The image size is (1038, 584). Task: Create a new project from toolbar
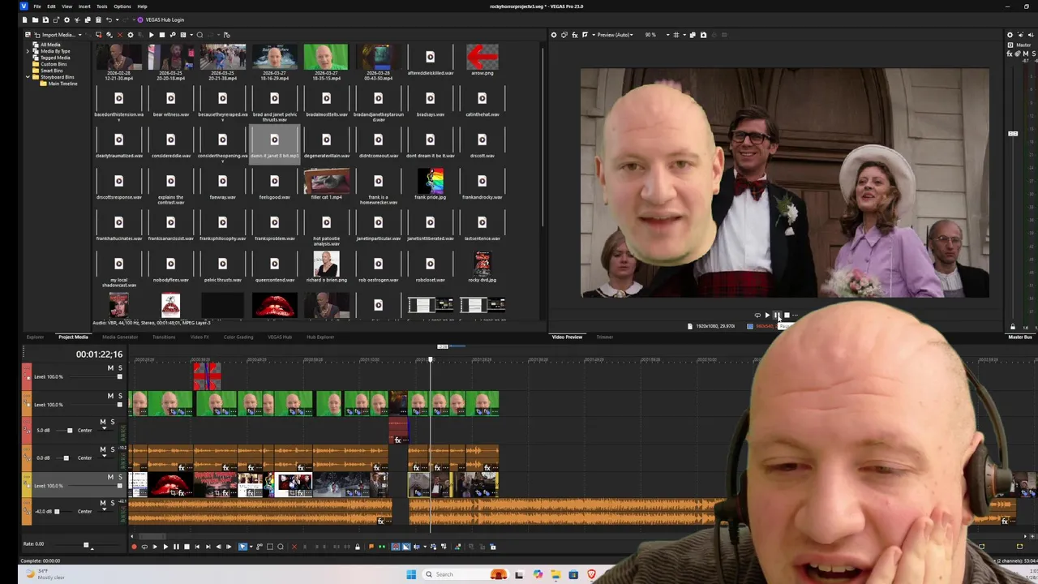click(24, 19)
